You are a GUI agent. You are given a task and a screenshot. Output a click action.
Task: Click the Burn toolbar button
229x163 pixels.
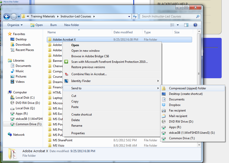[53, 25]
